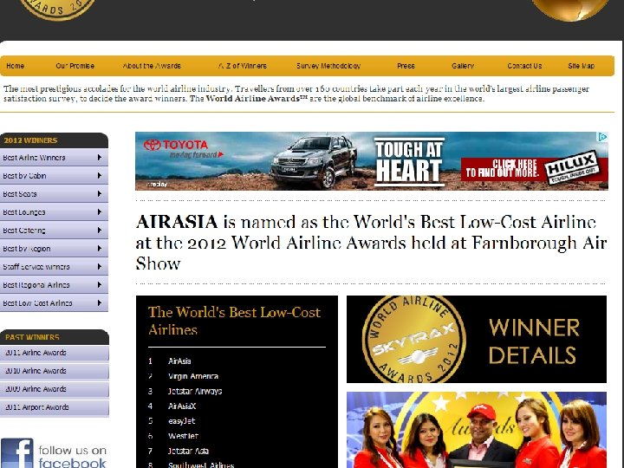Expand Best Airline Winners arrow
Image resolution: width=624 pixels, height=468 pixels.
coord(100,158)
